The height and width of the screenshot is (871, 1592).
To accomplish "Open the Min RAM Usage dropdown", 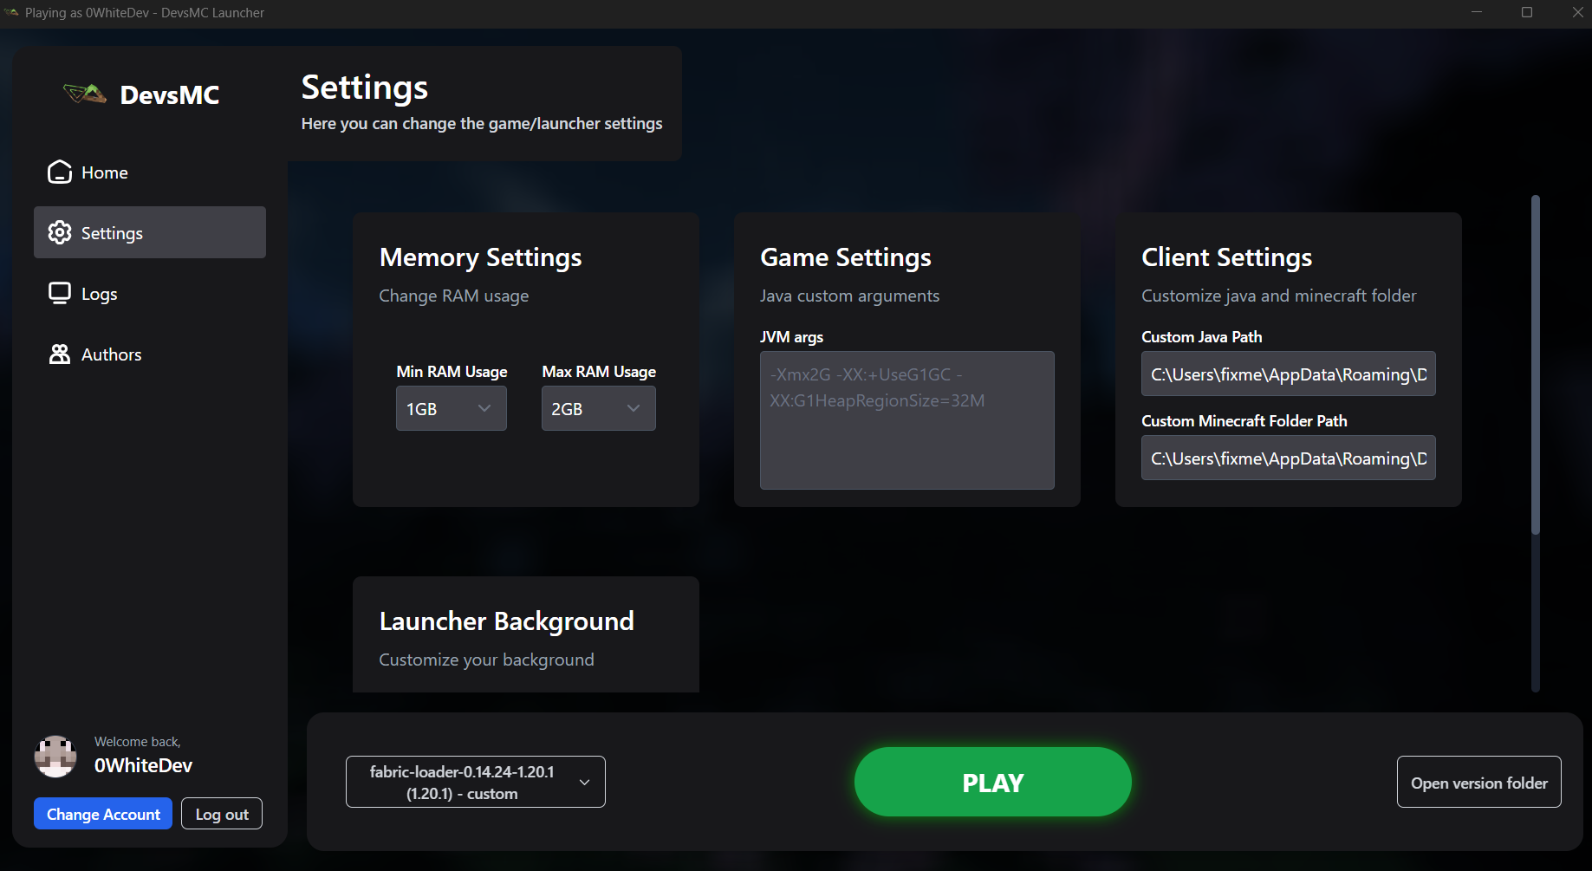I will [x=452, y=408].
